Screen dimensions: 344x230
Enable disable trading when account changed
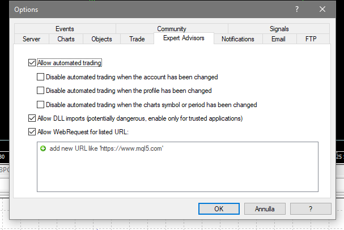pyautogui.click(x=40, y=76)
